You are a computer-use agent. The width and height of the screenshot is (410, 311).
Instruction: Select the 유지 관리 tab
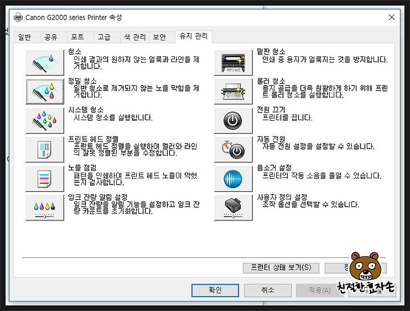[194, 36]
